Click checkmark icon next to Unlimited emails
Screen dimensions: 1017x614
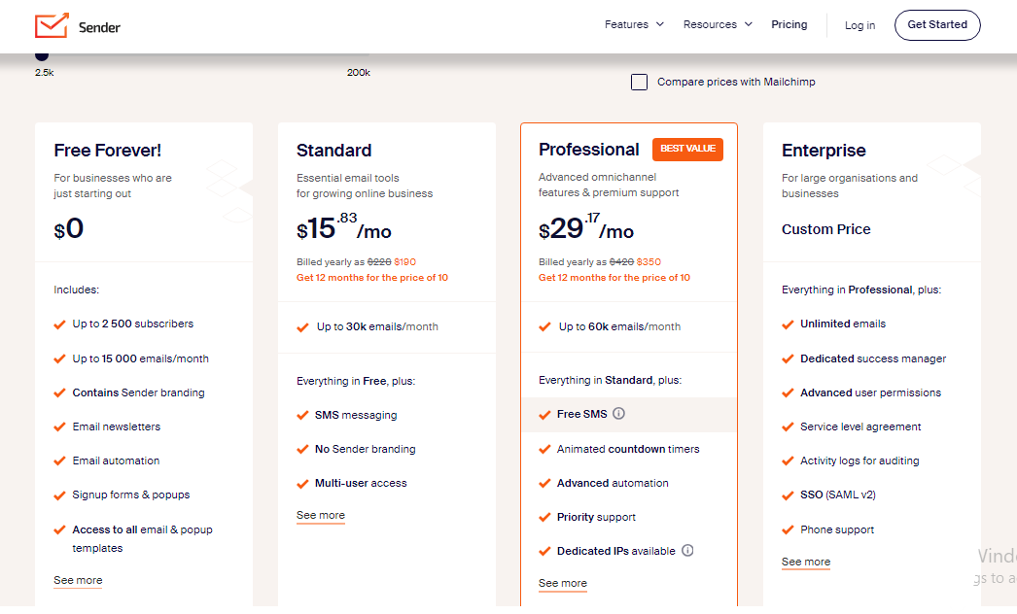click(x=789, y=324)
